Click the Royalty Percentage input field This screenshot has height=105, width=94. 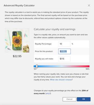64,44
